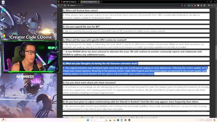Open a new browser tab
The height and width of the screenshot is (122, 217).
pos(102,2)
